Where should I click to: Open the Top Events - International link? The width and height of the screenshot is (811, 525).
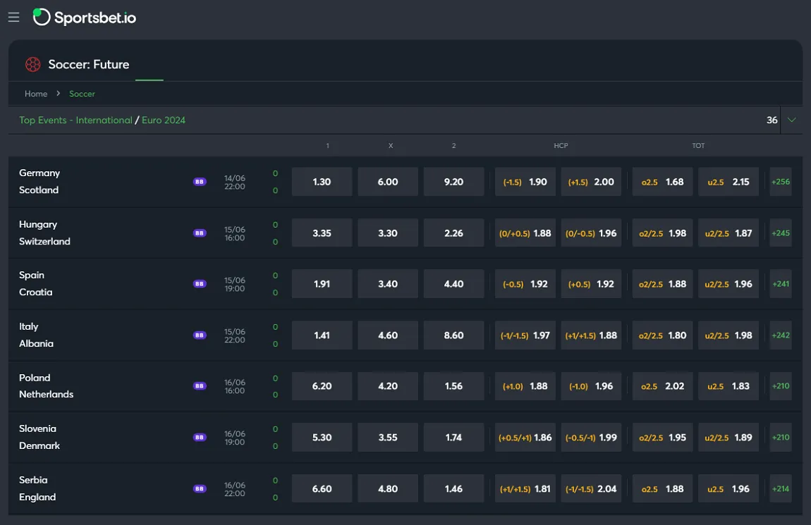point(75,120)
